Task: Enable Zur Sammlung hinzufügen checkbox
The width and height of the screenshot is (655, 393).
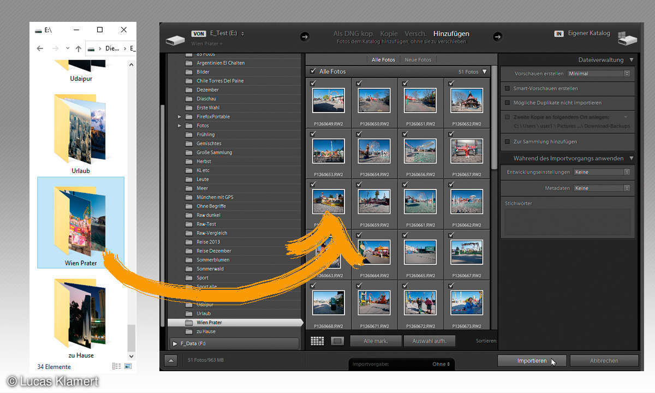Action: tap(508, 142)
